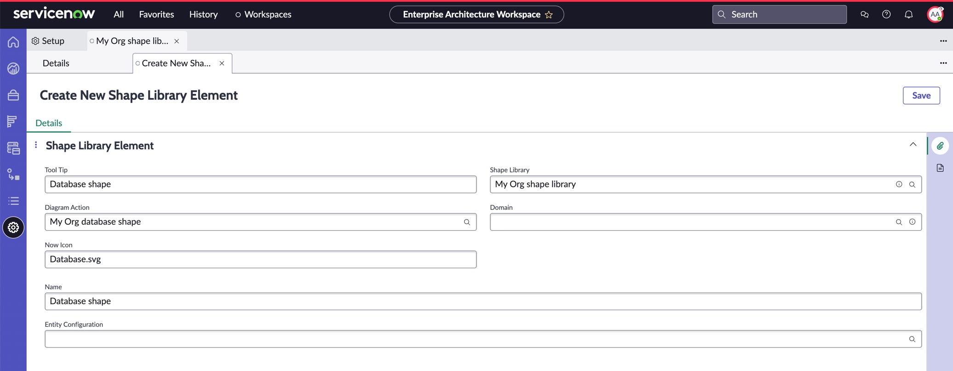Open the settings gear icon in sidebar
Screen dimensions: 953x371
tap(13, 227)
